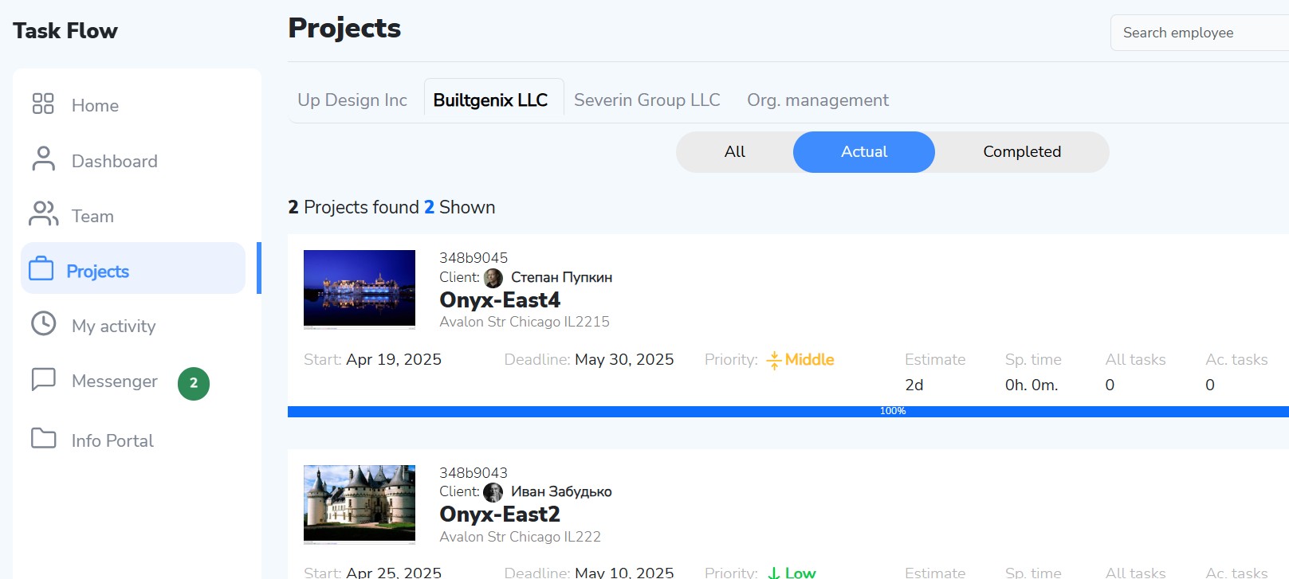Click the Middle priority icon
Viewport: 1289px width, 579px height.
point(773,361)
